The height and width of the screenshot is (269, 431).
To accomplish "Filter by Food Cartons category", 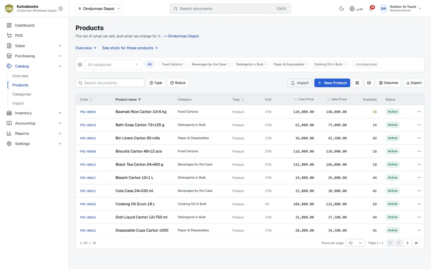I will tap(173, 64).
